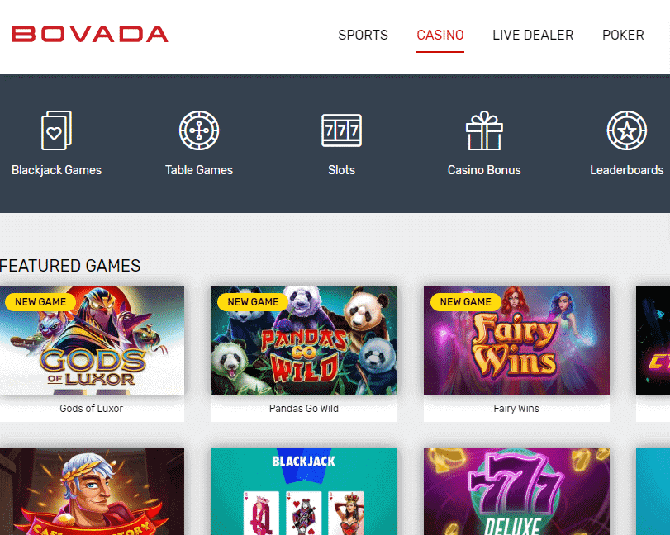Screen dimensions: 670x535
Task: Open the Live Dealer section
Action: pos(533,35)
